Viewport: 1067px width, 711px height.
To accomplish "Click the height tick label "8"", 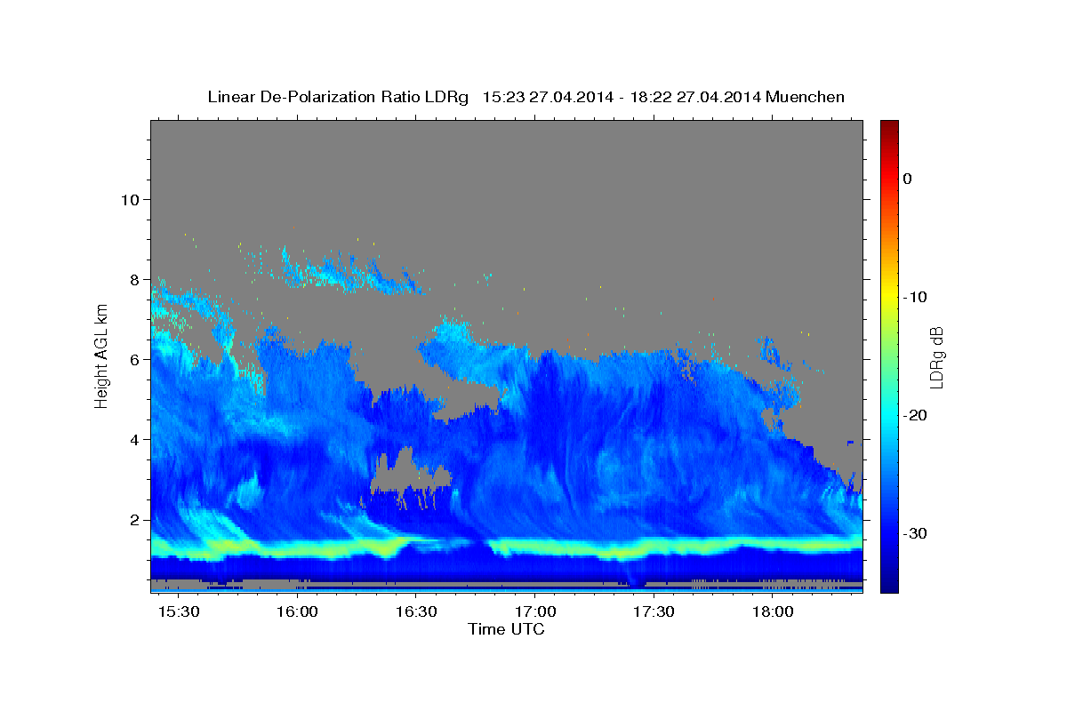I will click(134, 279).
